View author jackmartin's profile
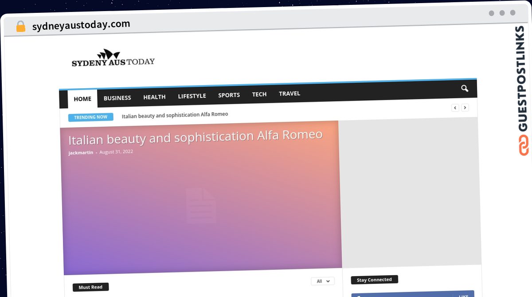The image size is (532, 297). click(81, 153)
